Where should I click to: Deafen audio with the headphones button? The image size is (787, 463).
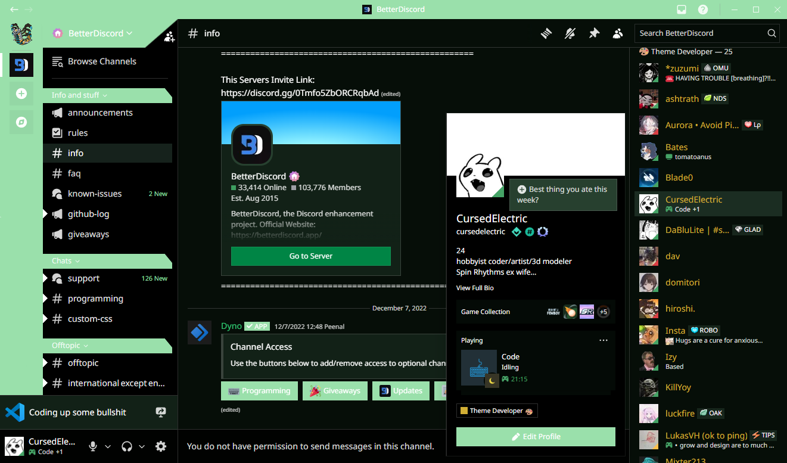126,446
